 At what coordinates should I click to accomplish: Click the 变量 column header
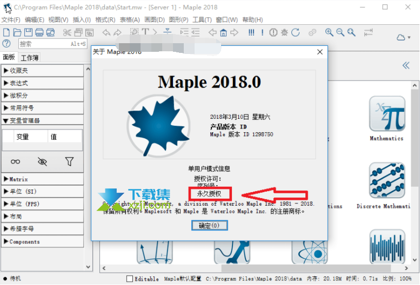[30, 137]
